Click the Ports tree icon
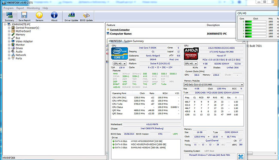This screenshot has width=279, height=160. click(13, 58)
